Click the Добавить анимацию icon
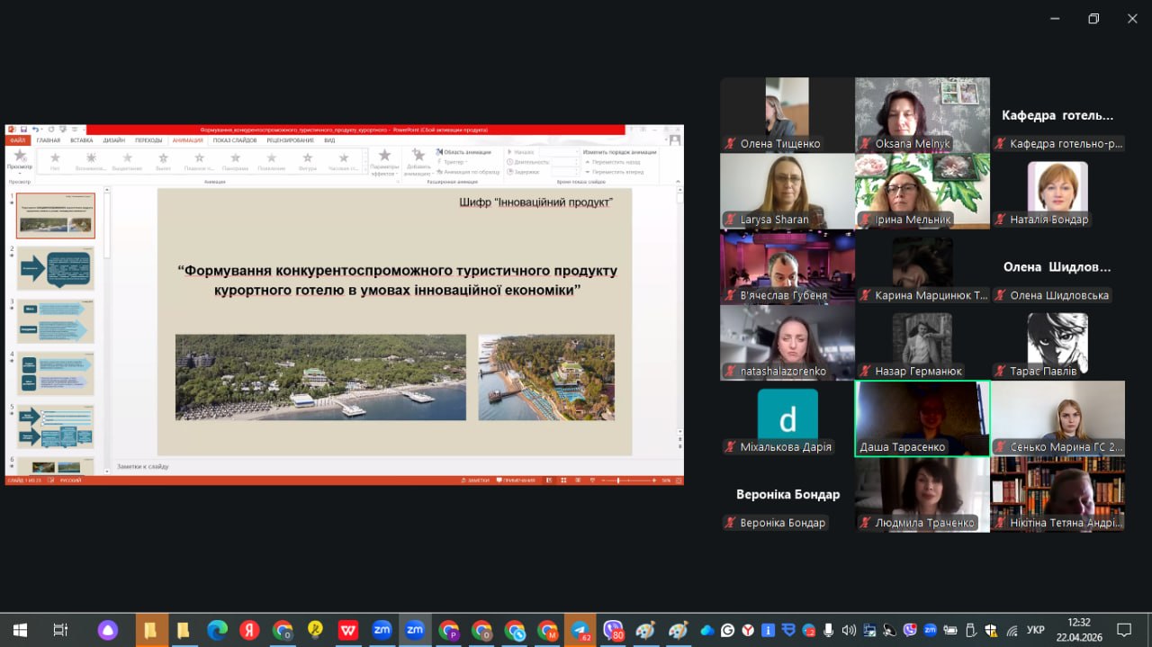Image resolution: width=1152 pixels, height=647 pixels. pyautogui.click(x=418, y=162)
